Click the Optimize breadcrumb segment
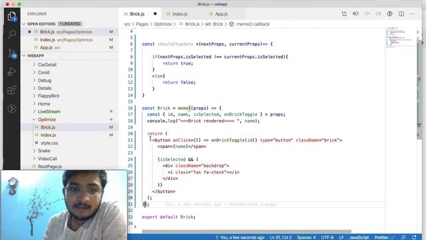The width and height of the screenshot is (426, 240). [162, 24]
